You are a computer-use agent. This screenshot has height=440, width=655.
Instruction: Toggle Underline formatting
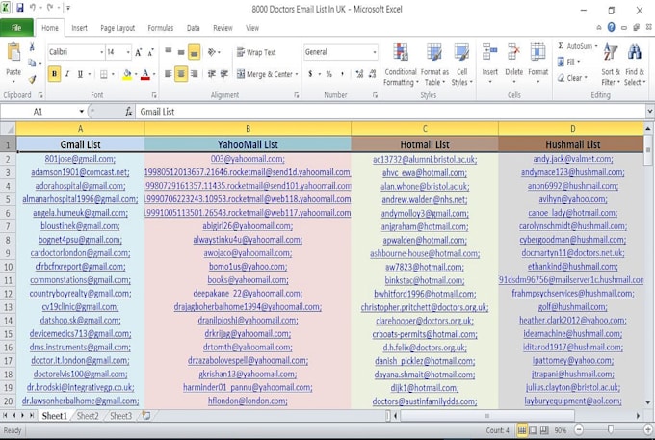pyautogui.click(x=80, y=74)
